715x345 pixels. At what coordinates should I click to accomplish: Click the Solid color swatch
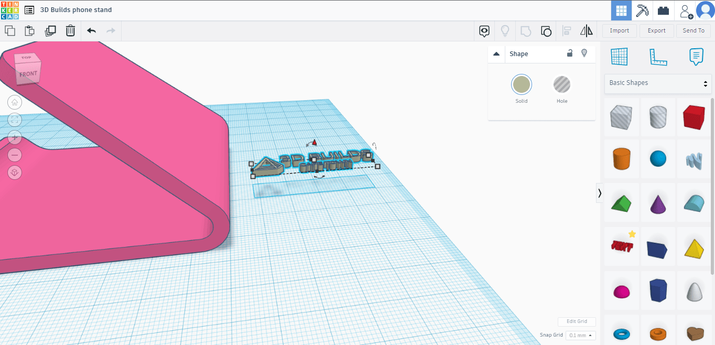click(x=521, y=84)
